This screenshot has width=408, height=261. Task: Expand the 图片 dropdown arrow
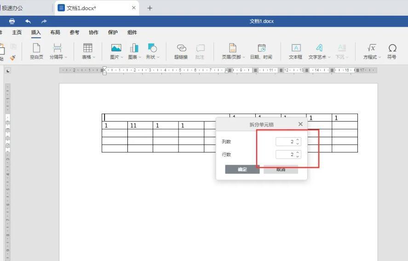click(122, 57)
